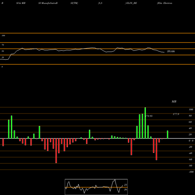
Task: Click the tallest green MR bar
Action: coord(145,123)
